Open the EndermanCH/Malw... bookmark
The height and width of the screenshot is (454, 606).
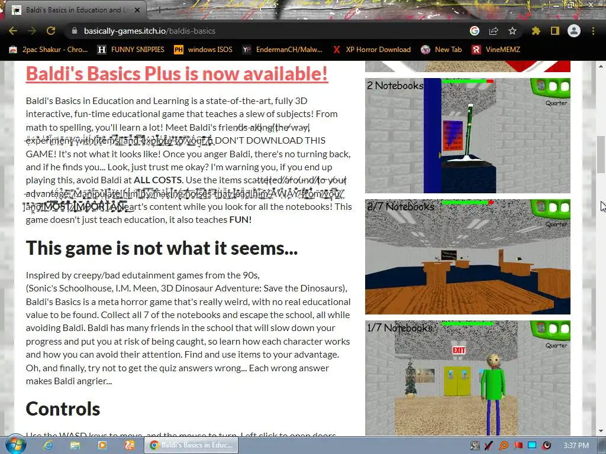pos(282,50)
